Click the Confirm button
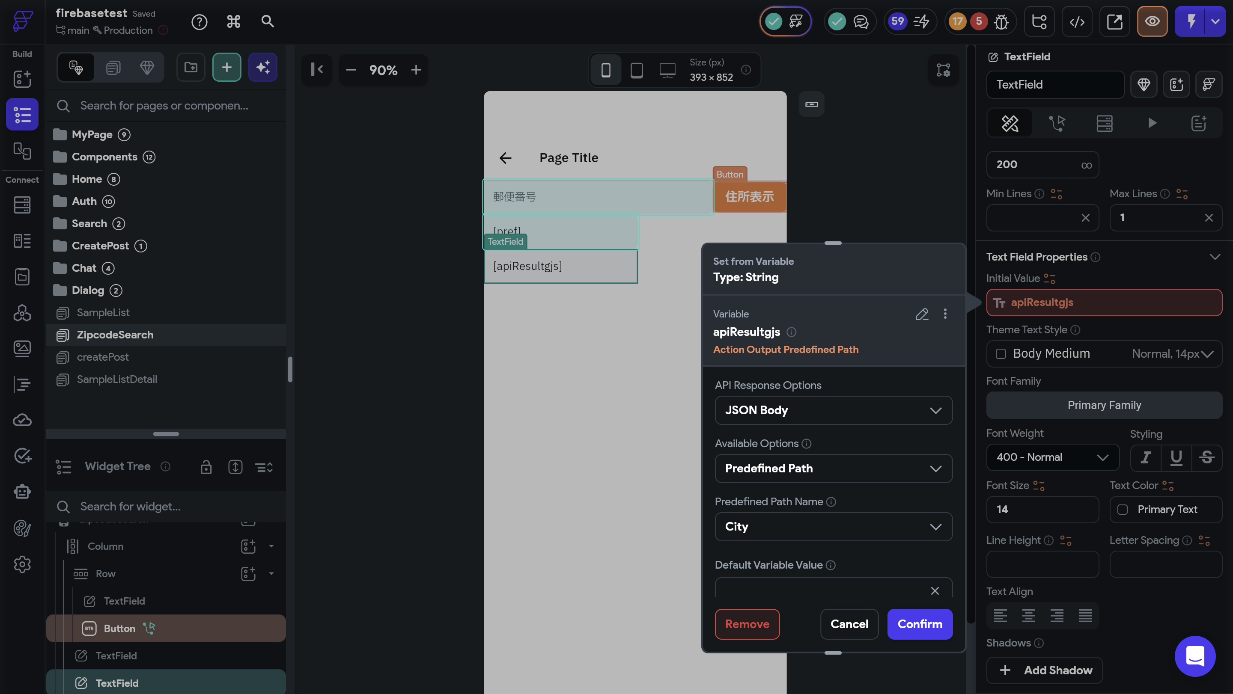Screen dimensions: 1233x694 coord(920,624)
